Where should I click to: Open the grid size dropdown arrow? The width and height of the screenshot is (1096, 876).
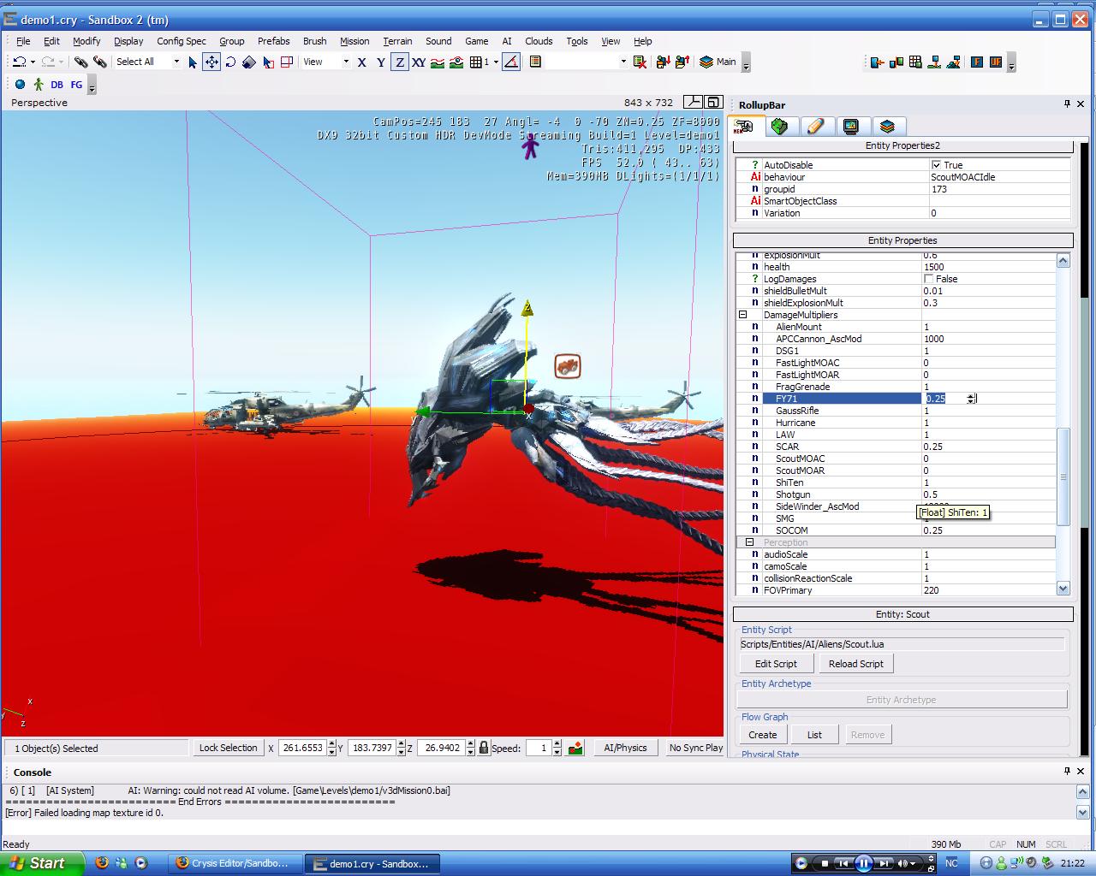click(x=496, y=62)
